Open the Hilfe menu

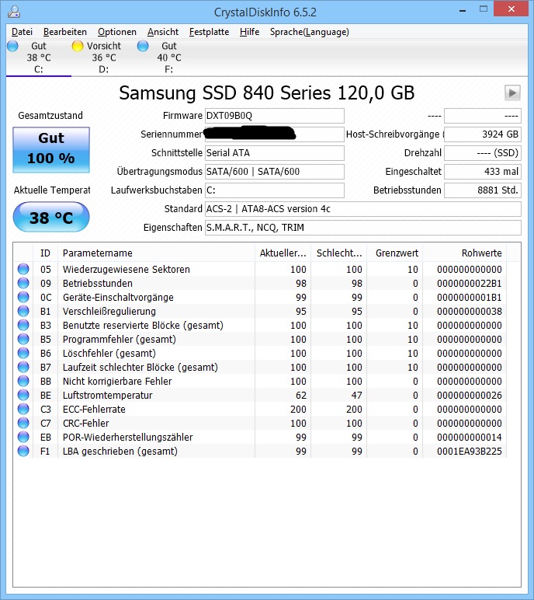(249, 32)
